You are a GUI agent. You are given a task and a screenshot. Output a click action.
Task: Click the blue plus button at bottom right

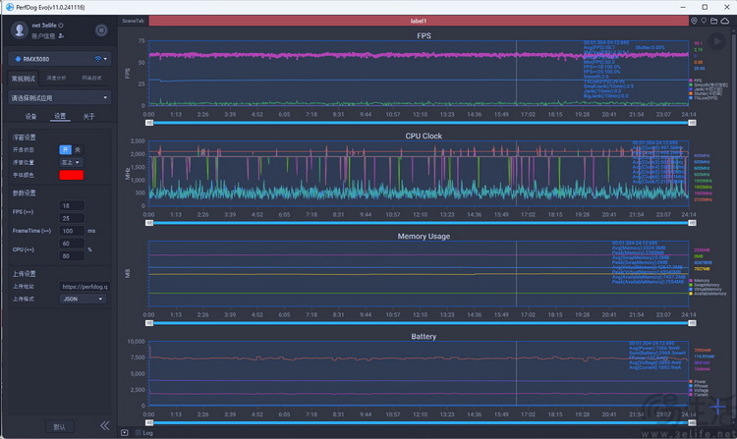tap(718, 407)
